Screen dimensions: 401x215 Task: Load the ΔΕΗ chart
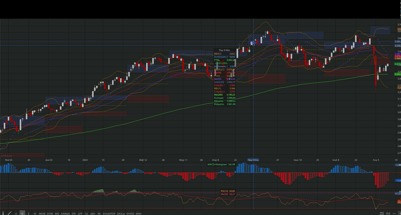pos(93,213)
